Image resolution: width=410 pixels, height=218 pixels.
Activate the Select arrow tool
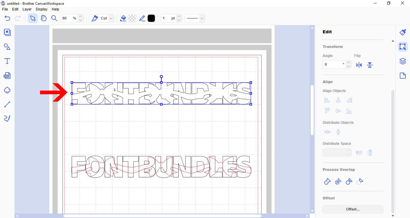coord(33,18)
